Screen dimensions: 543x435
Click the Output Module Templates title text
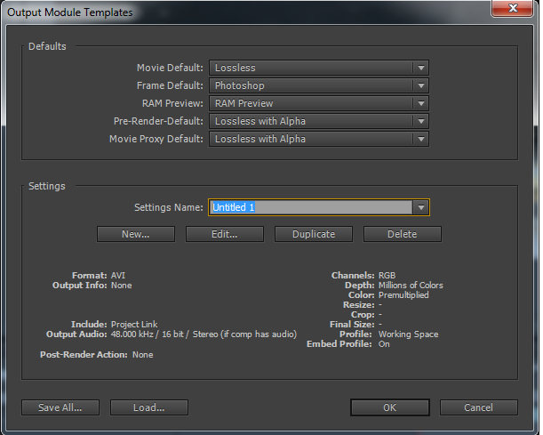point(70,12)
